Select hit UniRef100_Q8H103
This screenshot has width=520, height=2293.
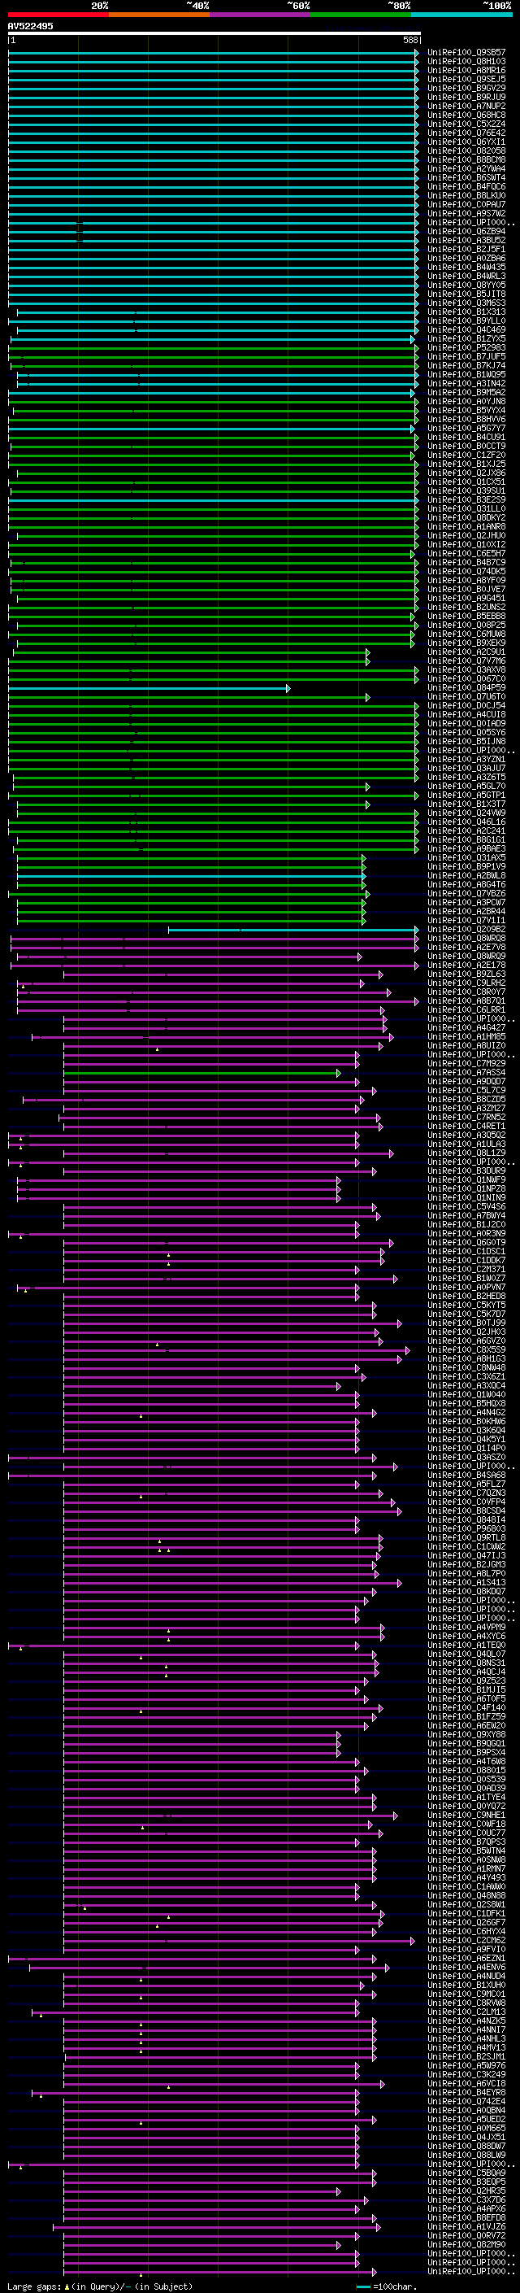(466, 62)
